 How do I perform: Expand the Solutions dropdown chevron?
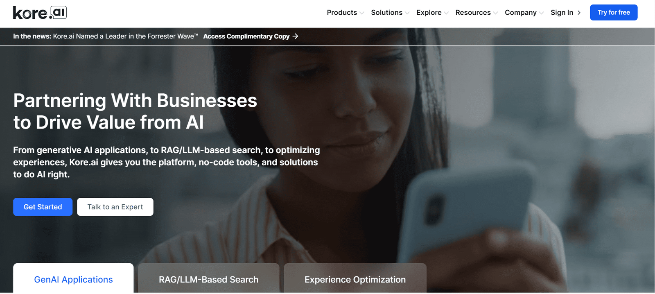pos(407,13)
